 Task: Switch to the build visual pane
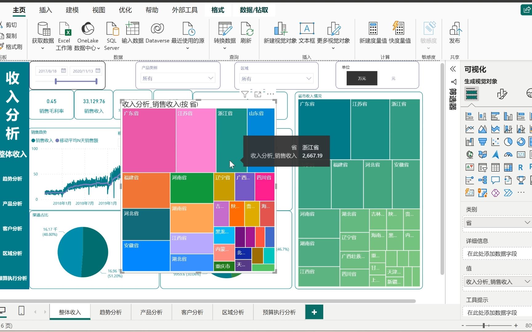(471, 93)
